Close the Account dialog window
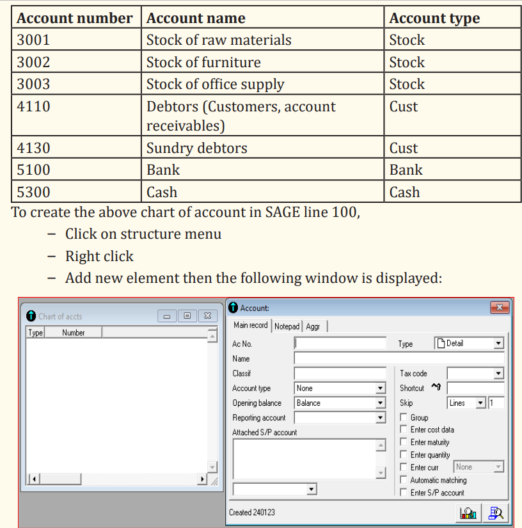Screen dimensions: 522x528 (500, 307)
